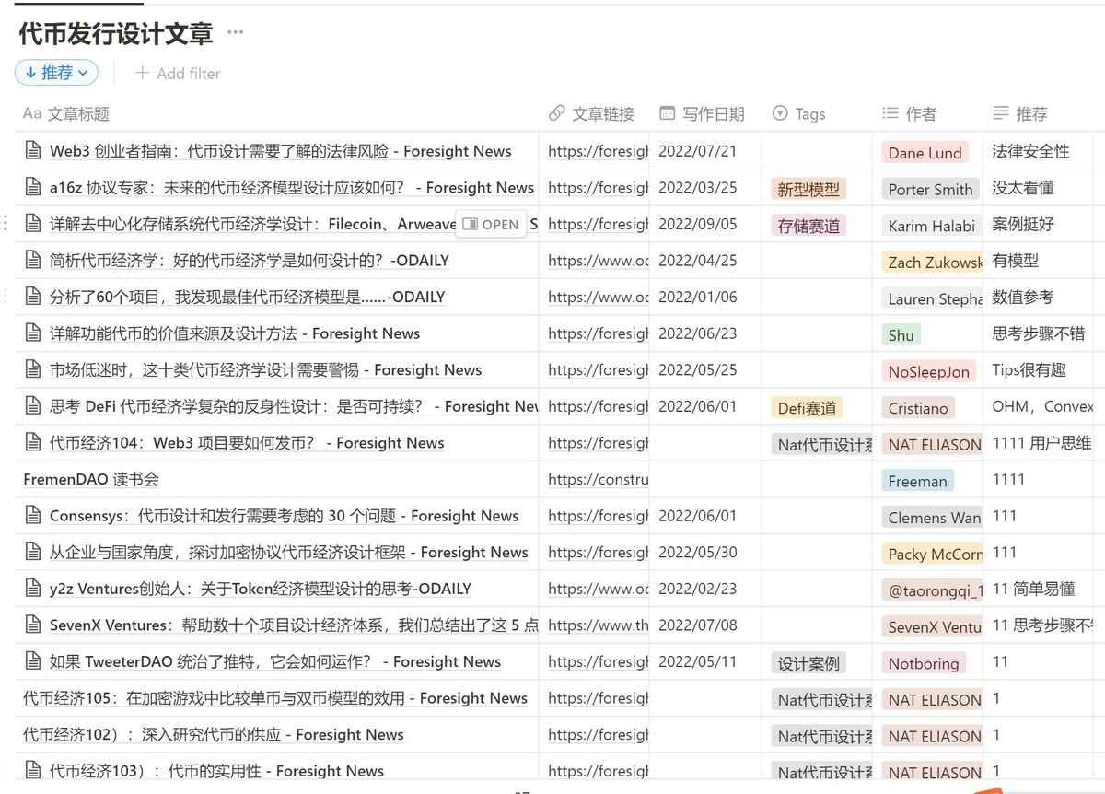Click the 文章标题 column header
Viewport: 1105px width, 794px height.
tap(66, 114)
